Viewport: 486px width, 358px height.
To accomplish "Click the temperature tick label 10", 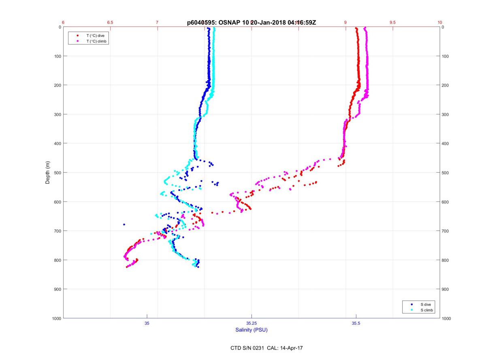I will click(440, 23).
